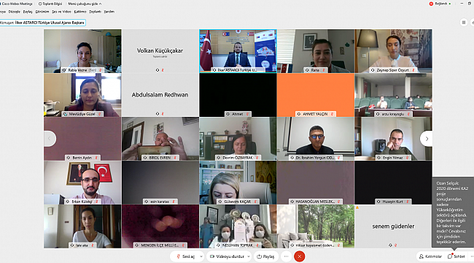
Task: Select Volkan Küçükçakar's tile
Action: point(160,51)
